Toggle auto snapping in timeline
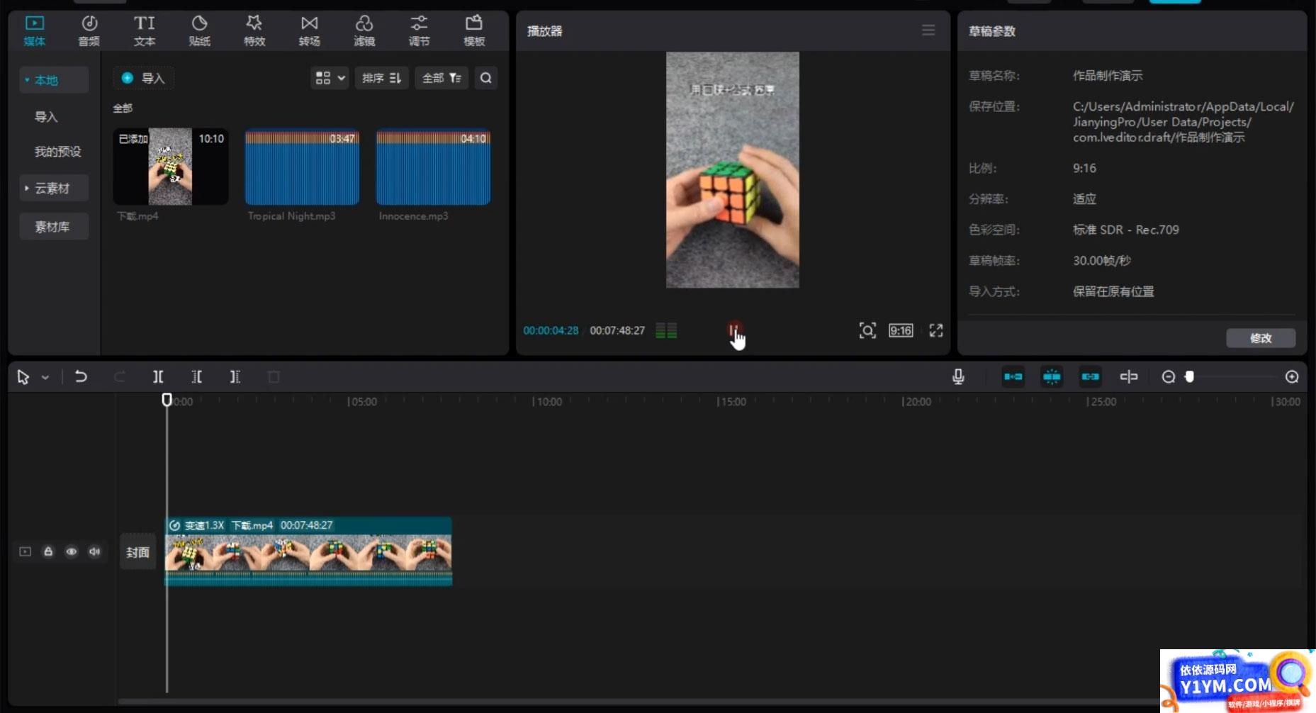Image resolution: width=1316 pixels, height=713 pixels. [x=1052, y=376]
